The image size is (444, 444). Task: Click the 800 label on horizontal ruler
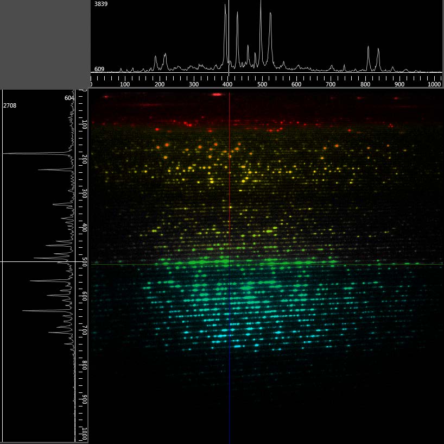(x=365, y=84)
